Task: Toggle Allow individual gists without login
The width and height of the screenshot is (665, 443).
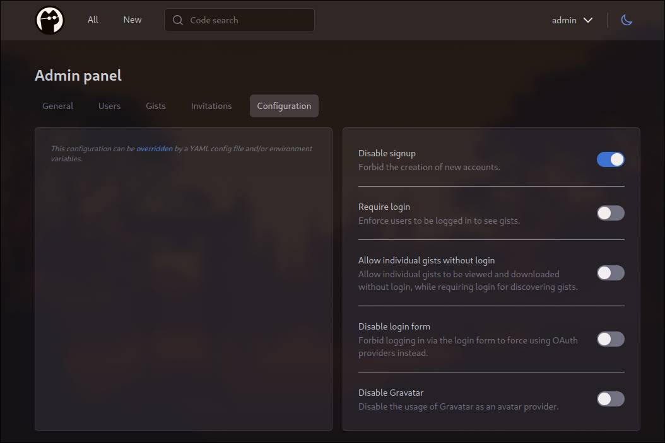Action: [x=610, y=273]
